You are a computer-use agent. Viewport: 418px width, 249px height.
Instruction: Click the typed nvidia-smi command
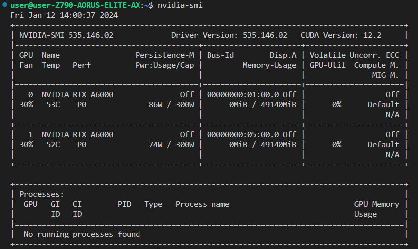click(x=180, y=5)
